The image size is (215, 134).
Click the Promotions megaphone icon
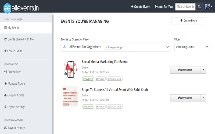(5, 72)
